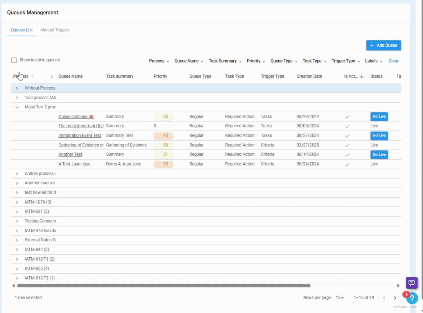The height and width of the screenshot is (313, 423).
Task: Click Go Live for Queue continue
Action: (379, 117)
